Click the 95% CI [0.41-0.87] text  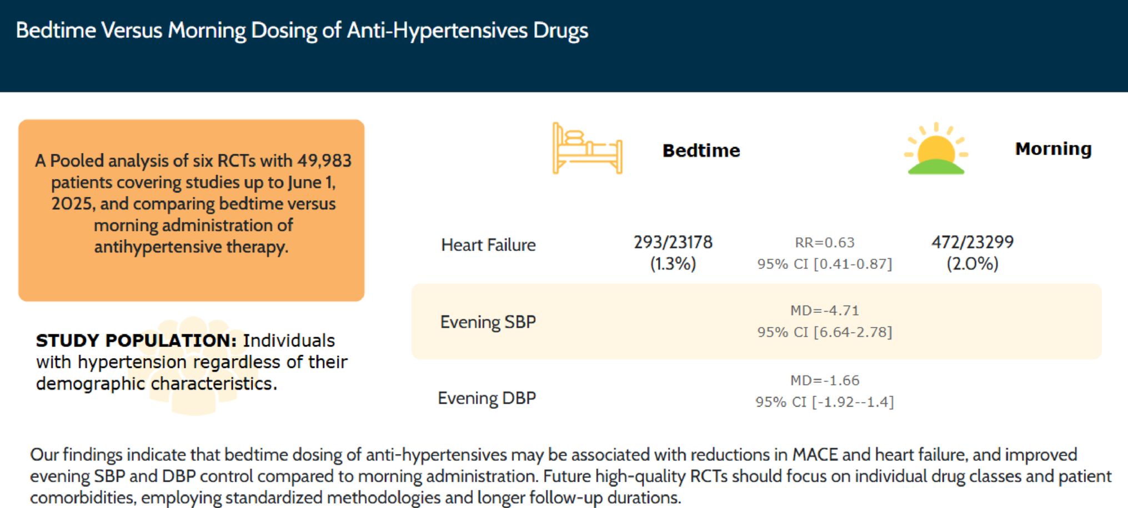click(x=825, y=264)
